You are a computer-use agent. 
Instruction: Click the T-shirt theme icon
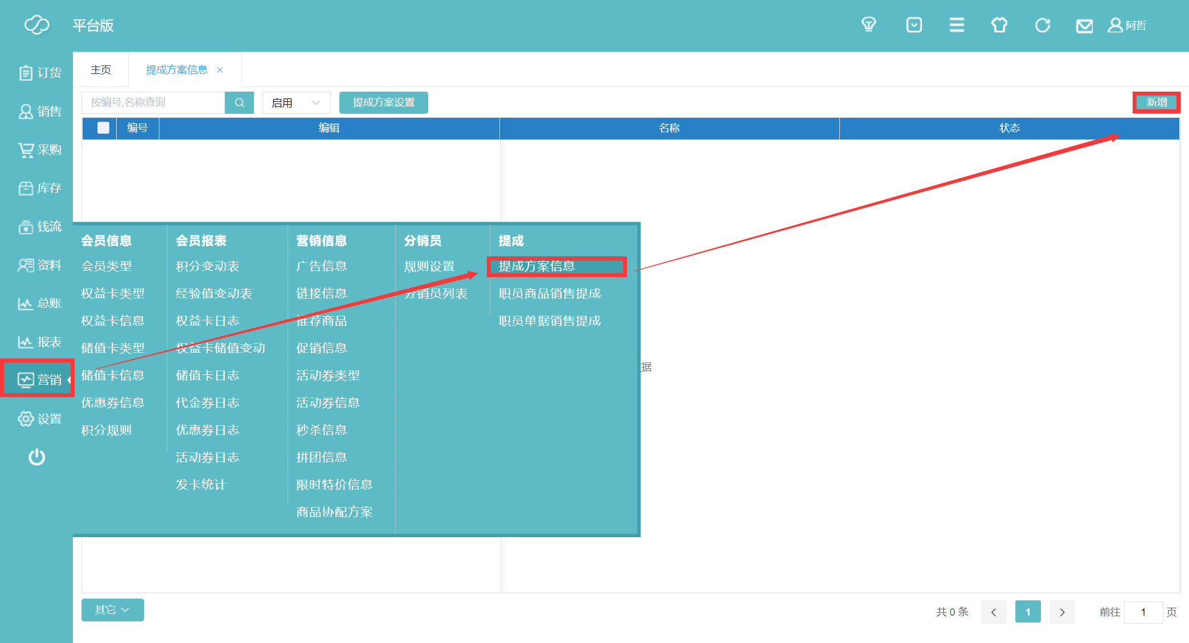click(x=999, y=25)
